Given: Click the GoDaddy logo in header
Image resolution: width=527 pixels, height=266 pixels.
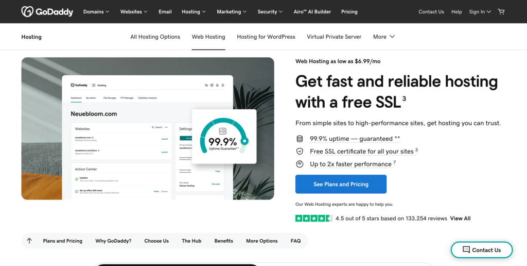Looking at the screenshot, I should 47,12.
